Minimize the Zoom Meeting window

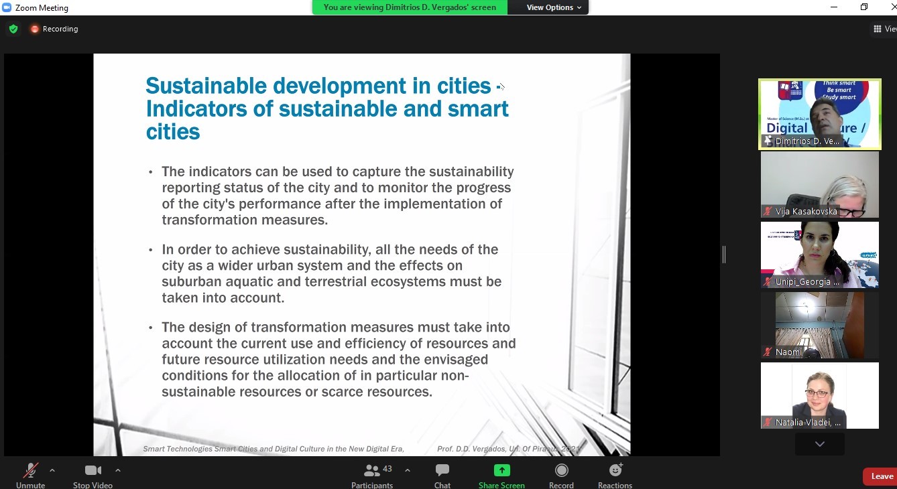point(834,7)
